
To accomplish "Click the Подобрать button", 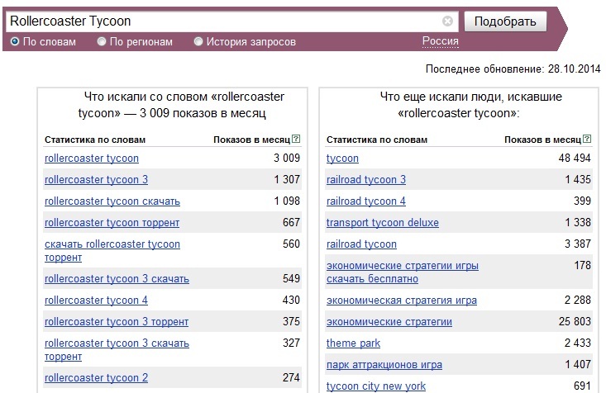I will pyautogui.click(x=505, y=21).
